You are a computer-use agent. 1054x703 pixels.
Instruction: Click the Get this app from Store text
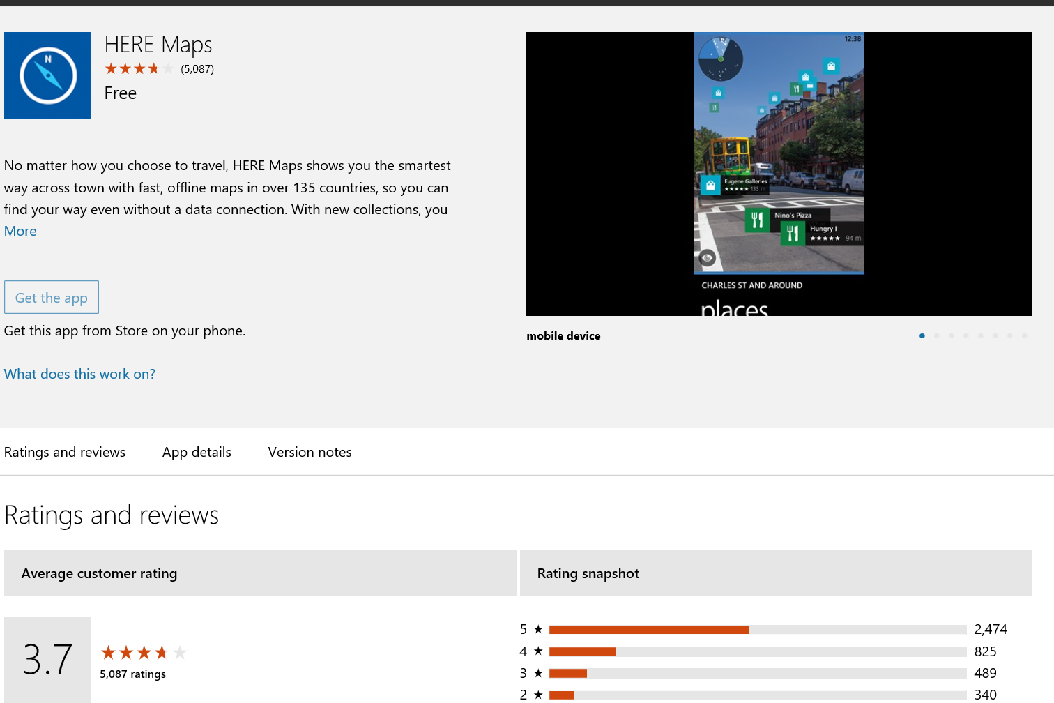coord(125,331)
